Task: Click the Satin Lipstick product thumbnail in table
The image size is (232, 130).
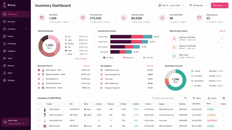Action: 45,109
